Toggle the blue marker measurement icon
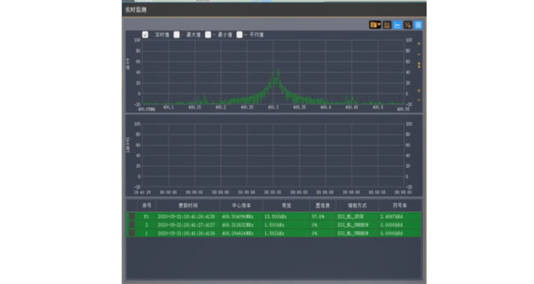 click(397, 25)
